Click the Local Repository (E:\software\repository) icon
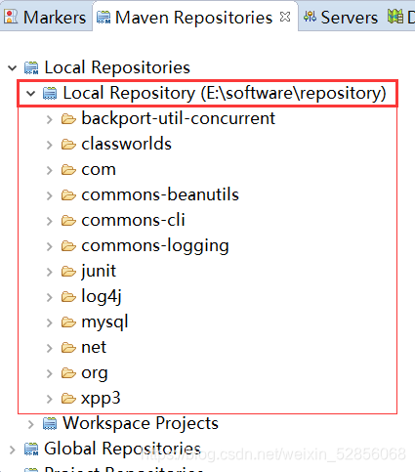Viewport: 415px width, 472px height. (50, 93)
